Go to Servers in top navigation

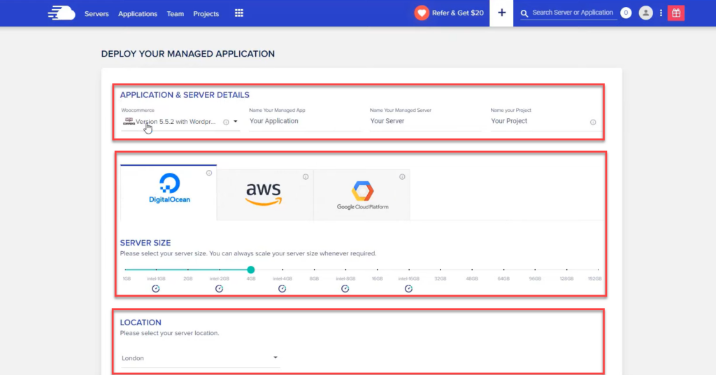point(96,14)
